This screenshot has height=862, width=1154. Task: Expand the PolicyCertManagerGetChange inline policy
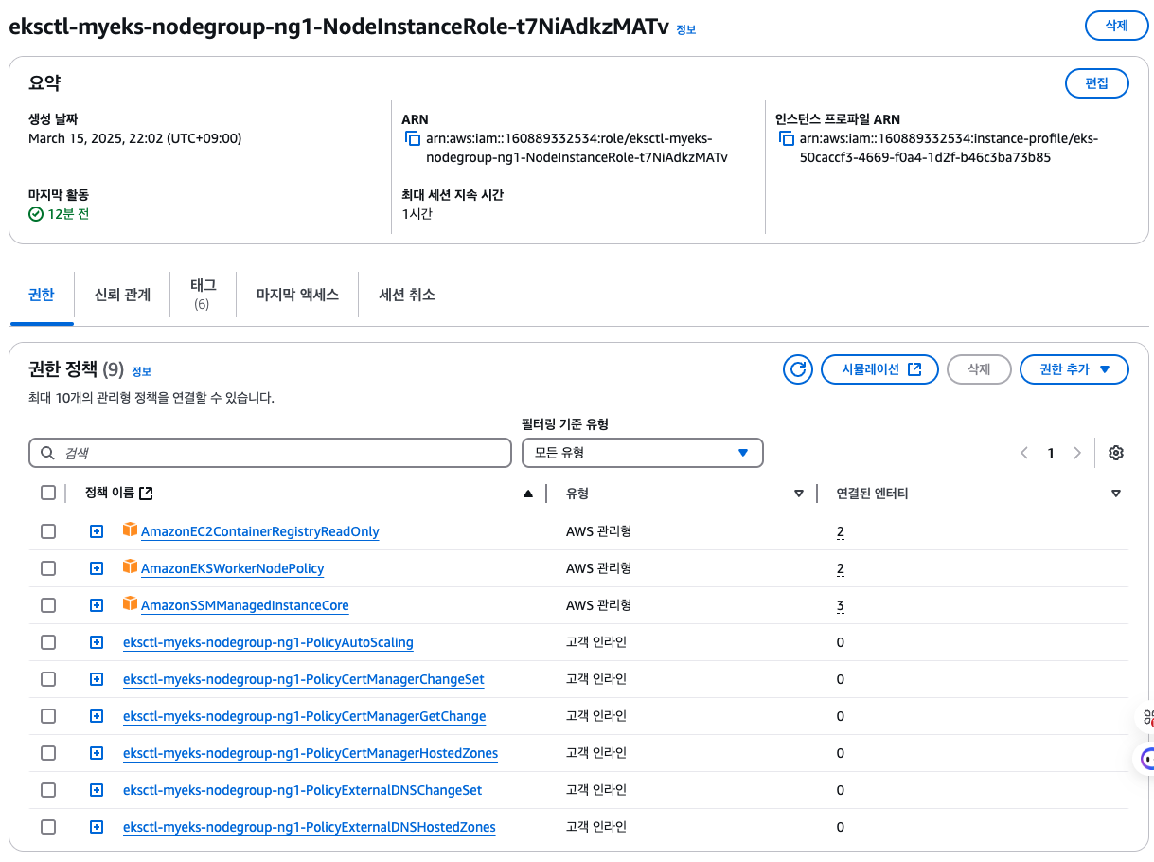pos(96,716)
